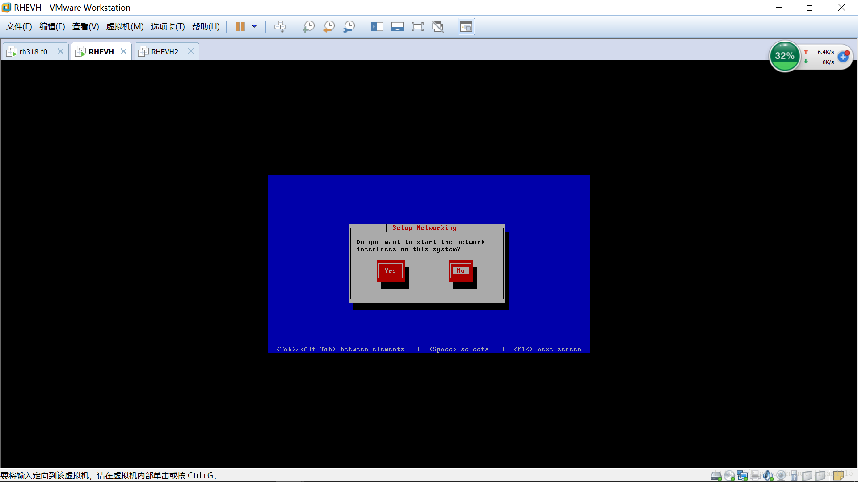This screenshot has height=482, width=858.
Task: Click the CD/DVD drive status icon
Action: [729, 476]
